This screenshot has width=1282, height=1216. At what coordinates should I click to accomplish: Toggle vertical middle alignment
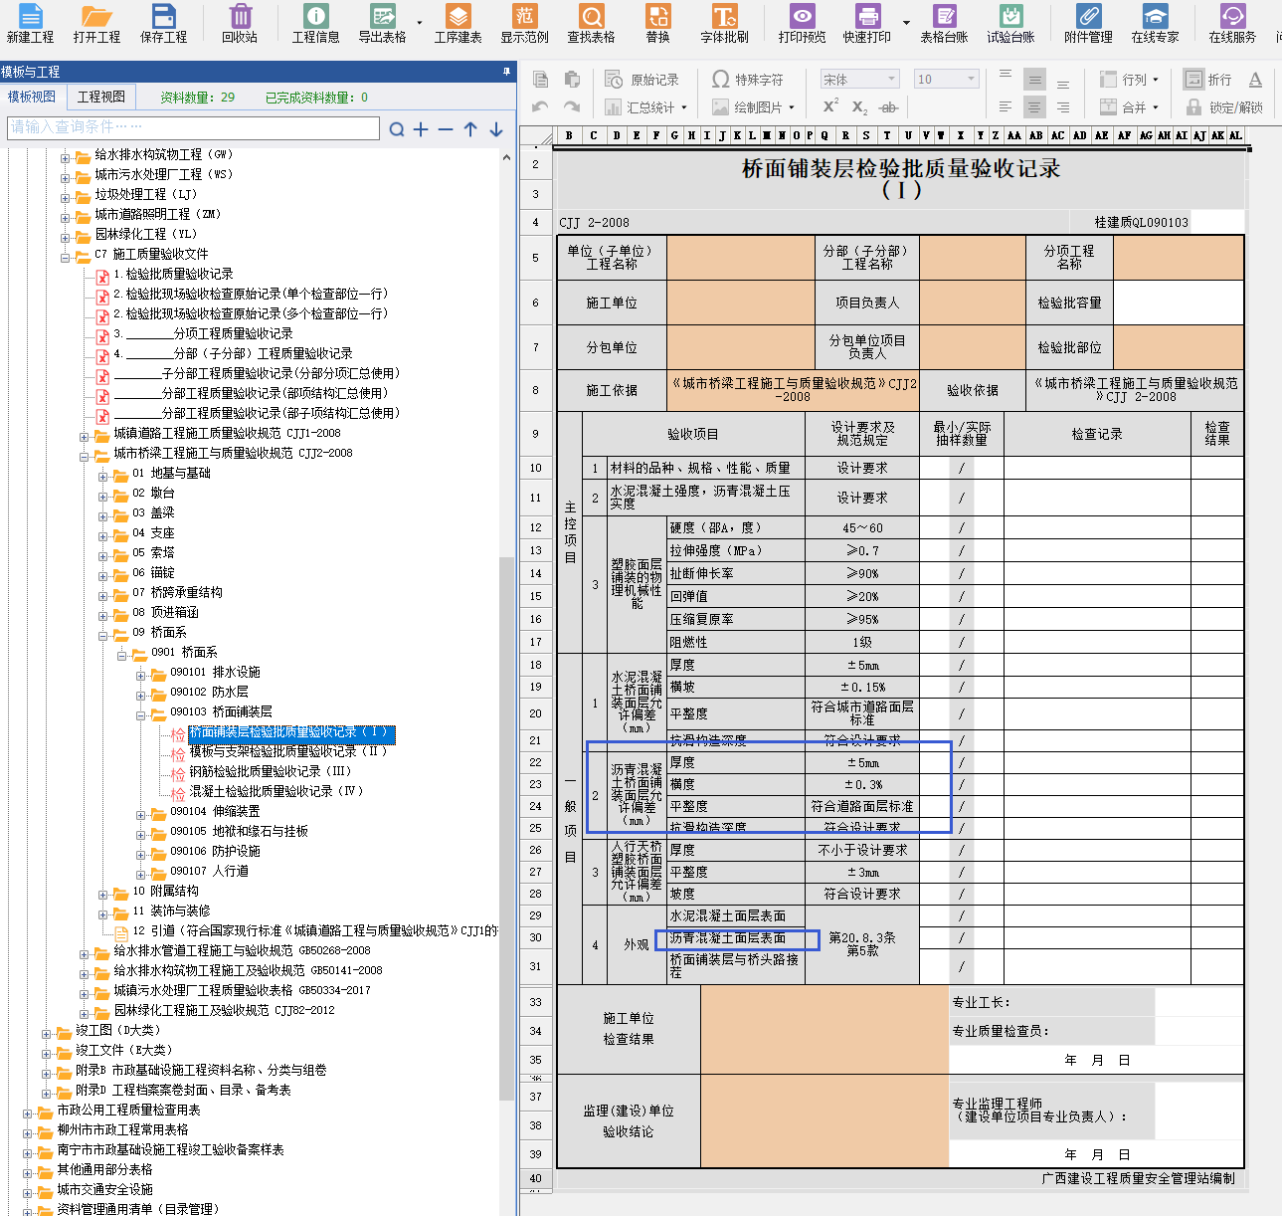click(x=1034, y=80)
